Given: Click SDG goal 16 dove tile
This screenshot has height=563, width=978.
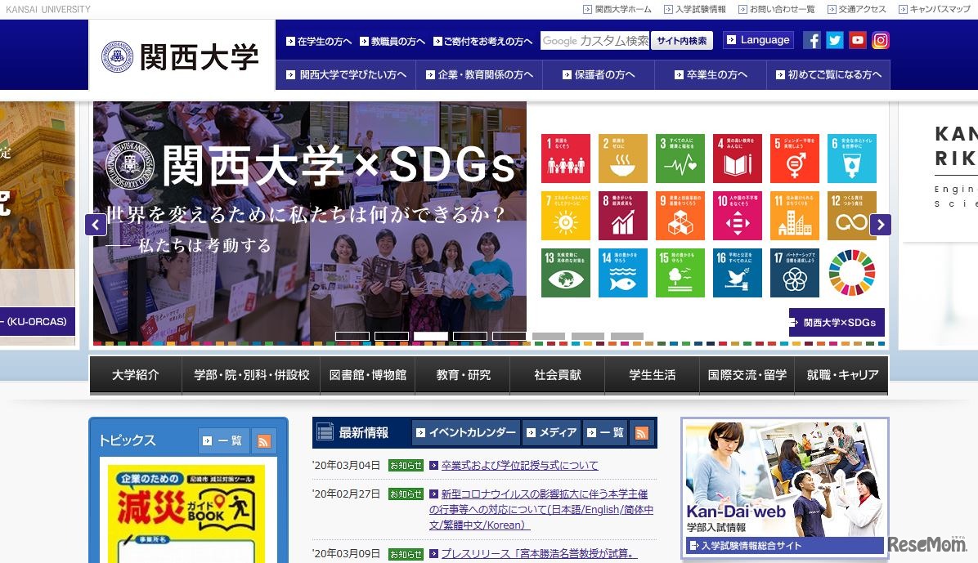Looking at the screenshot, I should [738, 273].
